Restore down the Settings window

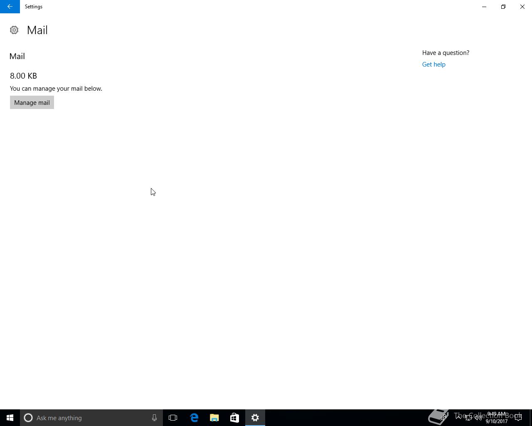[x=503, y=7]
